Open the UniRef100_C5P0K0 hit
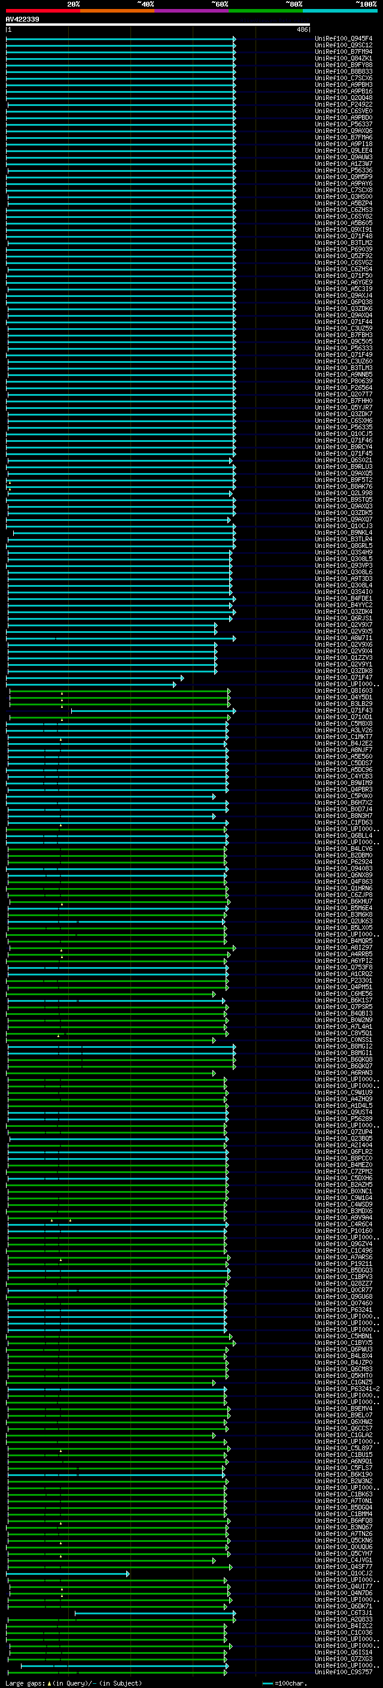The width and height of the screenshot is (383, 1688). 344,796
